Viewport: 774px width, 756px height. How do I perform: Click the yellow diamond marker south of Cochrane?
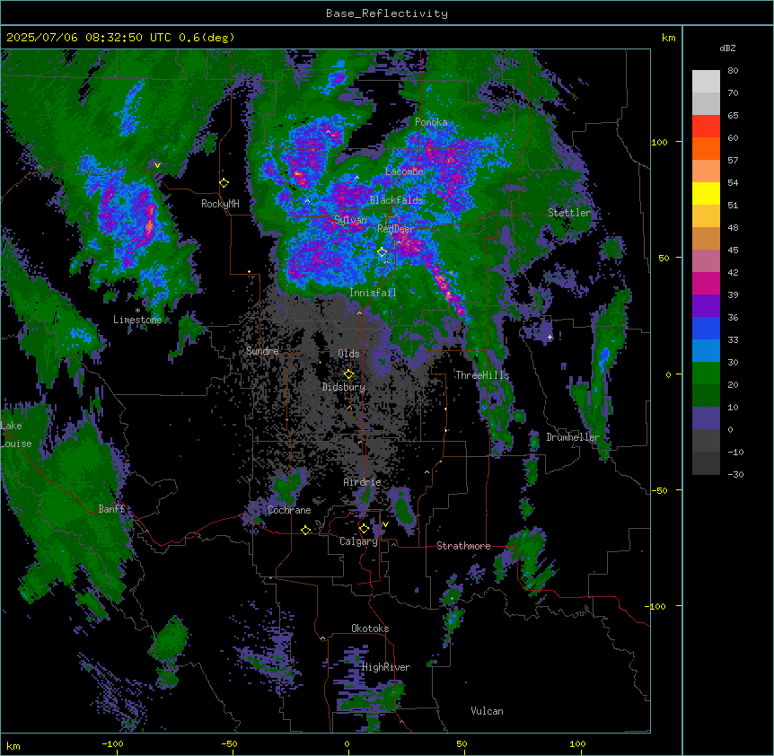(x=305, y=530)
